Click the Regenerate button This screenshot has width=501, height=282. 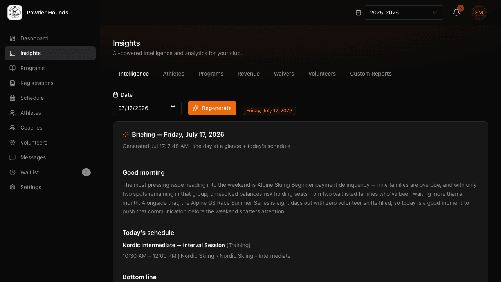tap(212, 108)
